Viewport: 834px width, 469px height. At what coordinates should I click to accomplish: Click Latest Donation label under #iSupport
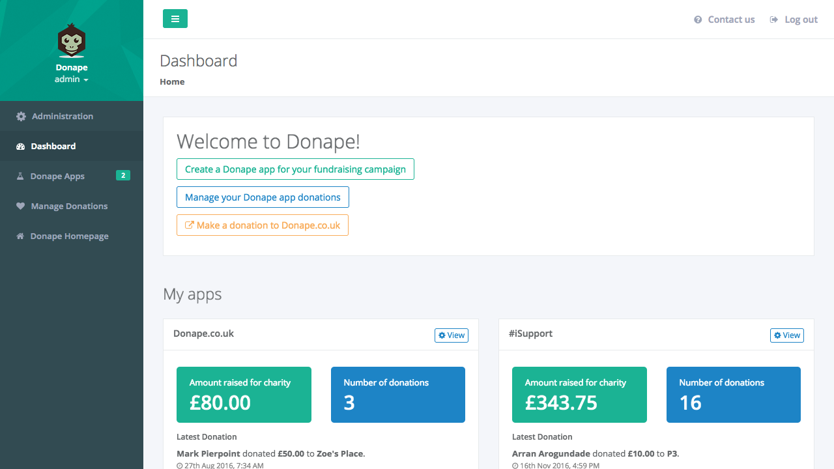(542, 437)
